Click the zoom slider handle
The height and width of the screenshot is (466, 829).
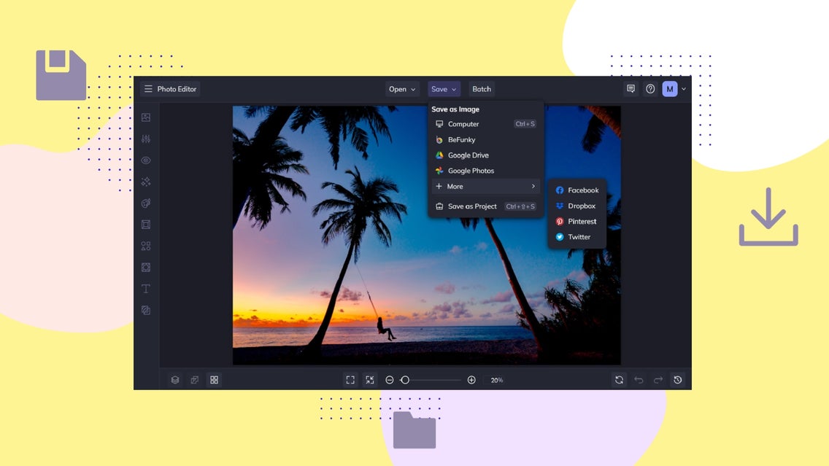tap(405, 380)
